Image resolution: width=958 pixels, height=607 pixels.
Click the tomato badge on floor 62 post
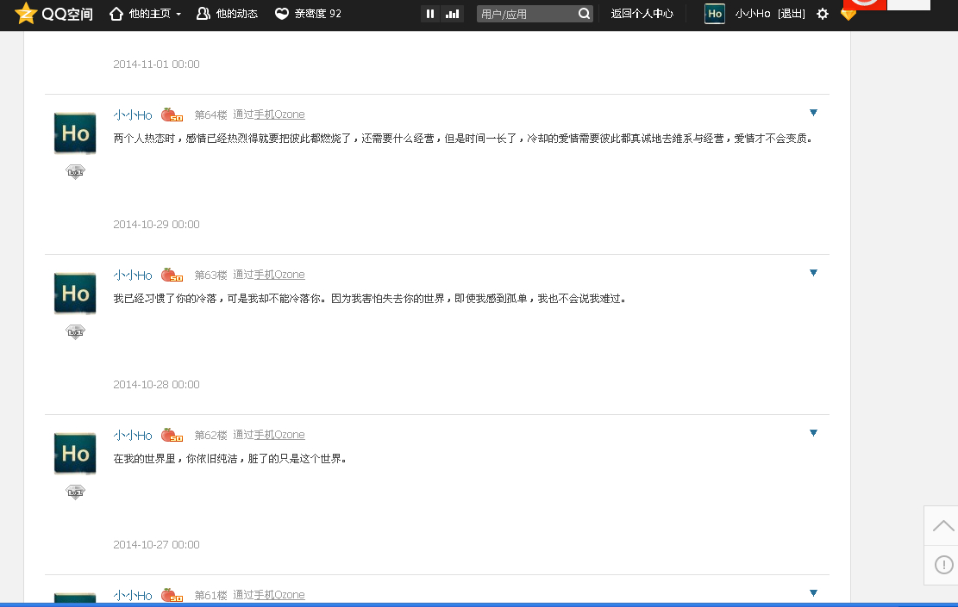[172, 435]
